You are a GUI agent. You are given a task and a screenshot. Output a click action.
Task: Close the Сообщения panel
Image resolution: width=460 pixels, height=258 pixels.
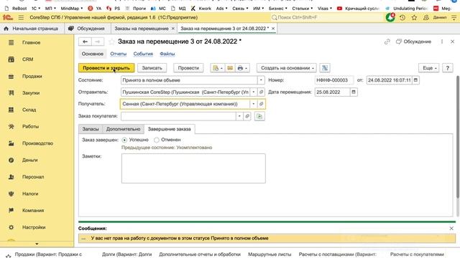tap(451, 229)
